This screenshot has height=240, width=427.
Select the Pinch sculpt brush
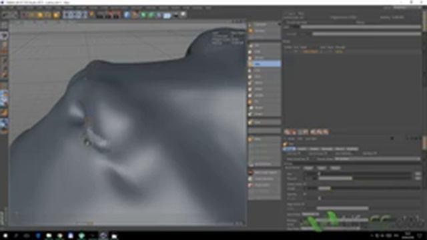[264, 77]
